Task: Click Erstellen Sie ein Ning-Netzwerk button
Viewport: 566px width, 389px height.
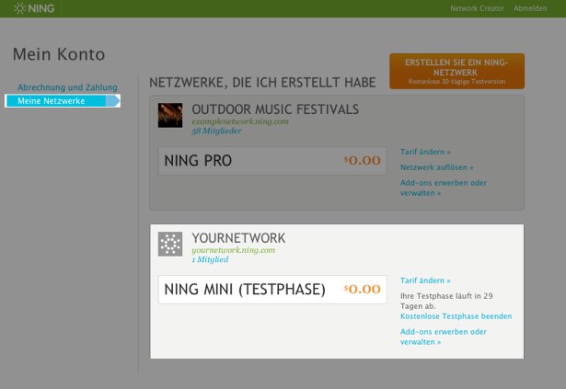Action: pyautogui.click(x=457, y=71)
